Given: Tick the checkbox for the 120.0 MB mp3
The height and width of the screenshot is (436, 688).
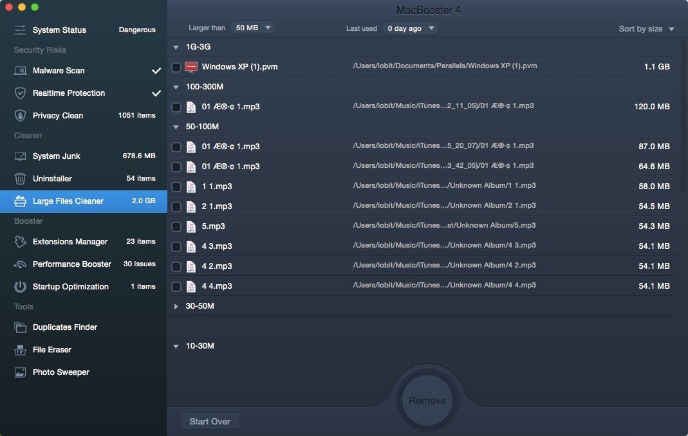Looking at the screenshot, I should tap(176, 107).
